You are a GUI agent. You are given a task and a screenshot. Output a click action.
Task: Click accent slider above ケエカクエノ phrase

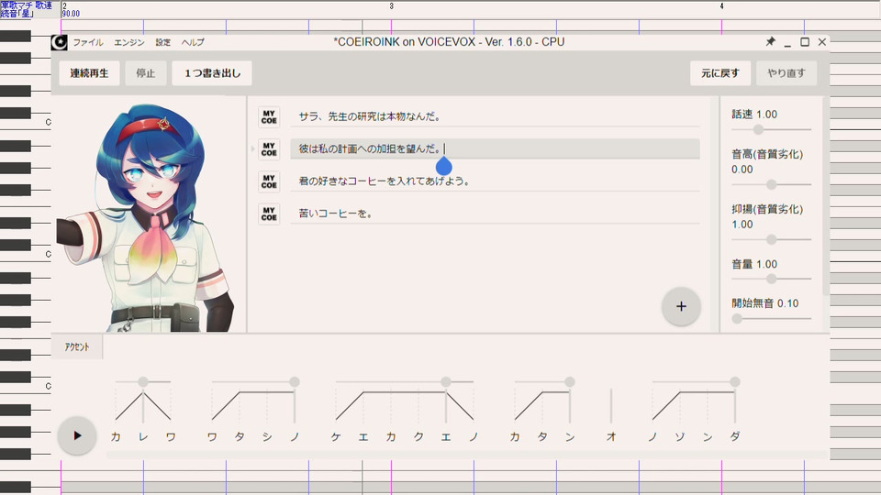405,381
